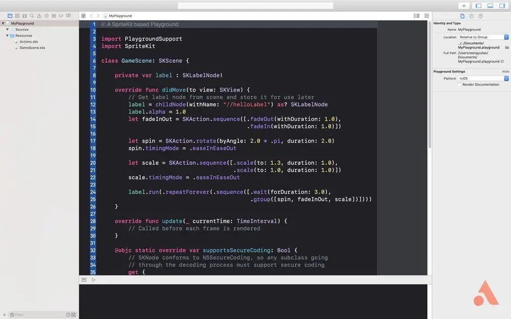Screen dimensions: 511x319
Task: Open the Issue navigator warning triangle
Action: click(x=39, y=16)
